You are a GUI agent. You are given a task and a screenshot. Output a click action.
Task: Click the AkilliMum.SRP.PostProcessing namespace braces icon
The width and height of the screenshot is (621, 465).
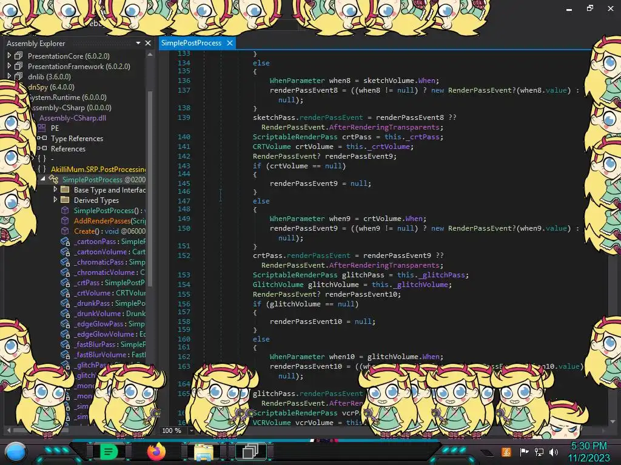click(42, 169)
